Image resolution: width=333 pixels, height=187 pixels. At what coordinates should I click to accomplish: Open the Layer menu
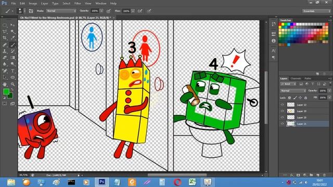point(44,4)
